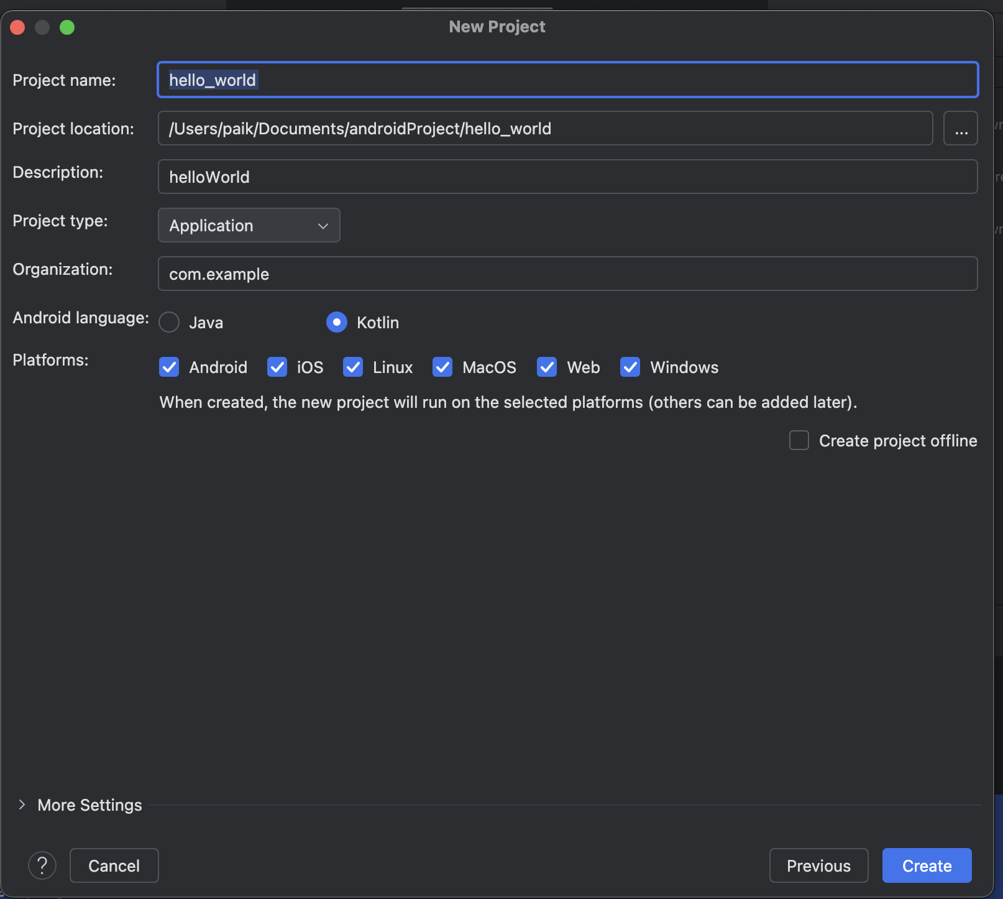Disable the Web platform checkbox
Screen dimensions: 1003x899
547,367
